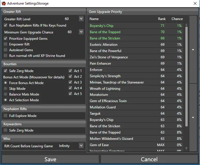
Task: Click the gem list scroll-down arrow
Action: [x=186, y=148]
